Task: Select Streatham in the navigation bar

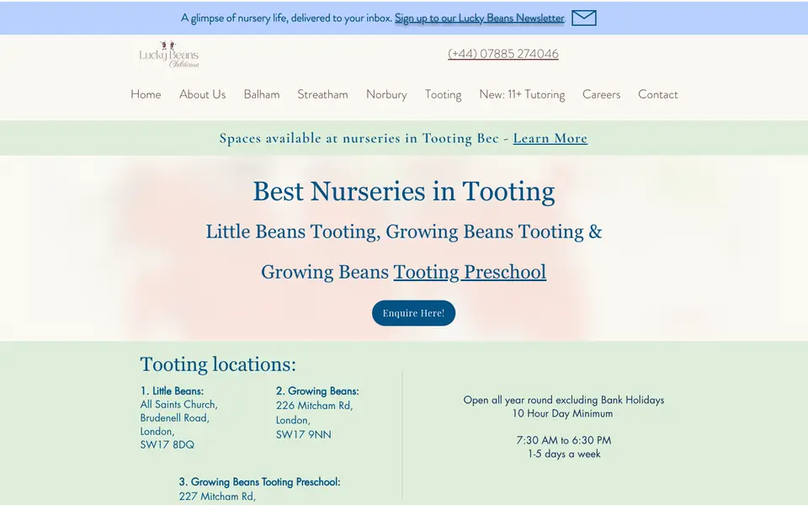Action: click(x=322, y=94)
